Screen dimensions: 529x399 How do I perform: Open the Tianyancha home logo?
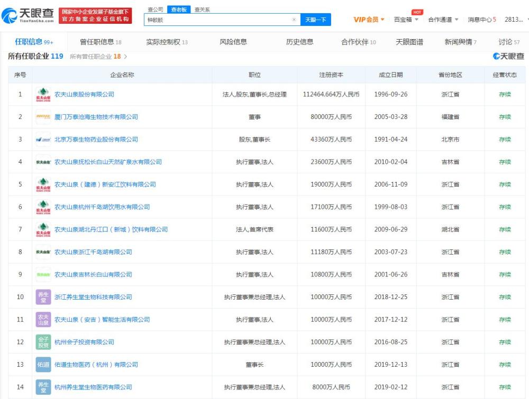pos(28,15)
